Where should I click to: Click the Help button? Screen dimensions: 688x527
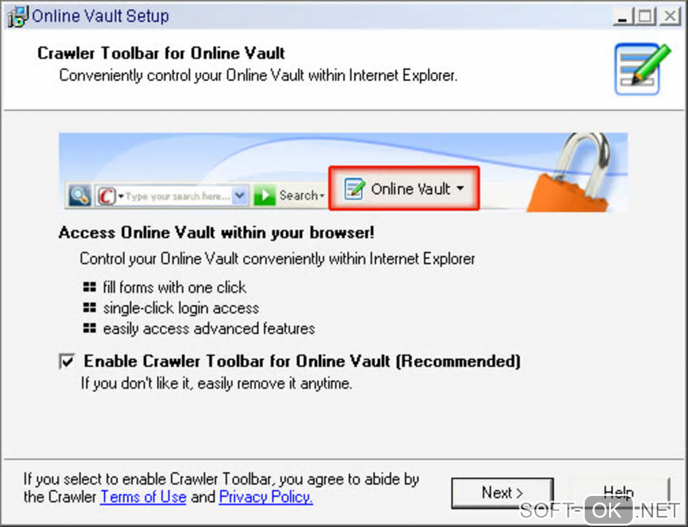pos(619,493)
